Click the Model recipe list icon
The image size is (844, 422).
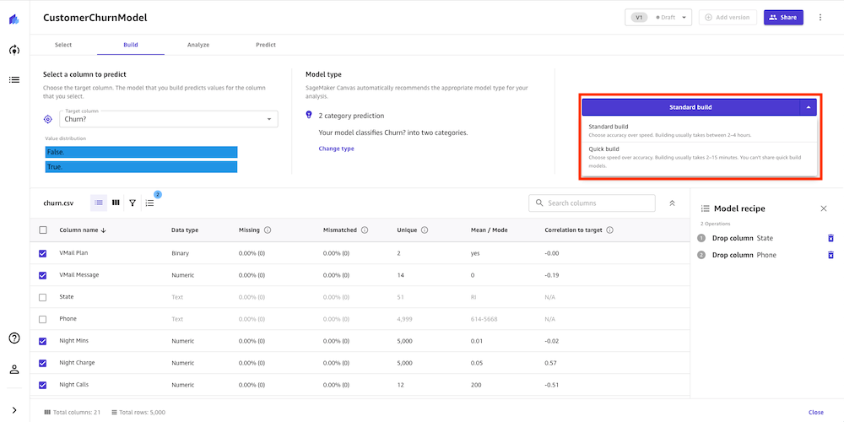pyautogui.click(x=705, y=208)
